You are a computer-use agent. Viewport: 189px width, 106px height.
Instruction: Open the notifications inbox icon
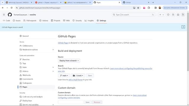(x=178, y=15)
